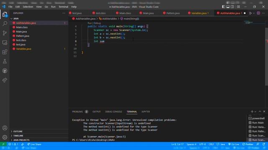This screenshot has width=268, height=150.
Task: Open the Remote Explorer icon
Action: coord(5,42)
